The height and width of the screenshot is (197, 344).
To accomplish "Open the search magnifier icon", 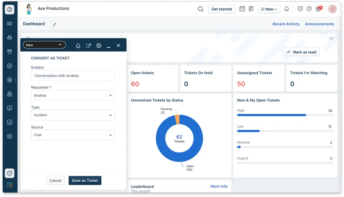I will 200,9.
